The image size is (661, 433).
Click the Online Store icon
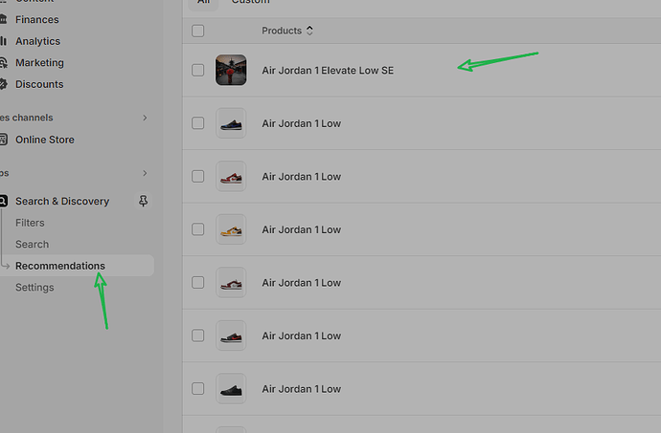(x=5, y=140)
